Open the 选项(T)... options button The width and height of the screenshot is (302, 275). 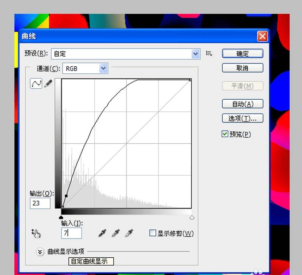(x=242, y=118)
